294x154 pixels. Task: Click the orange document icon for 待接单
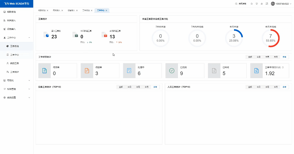pyautogui.click(x=87, y=70)
